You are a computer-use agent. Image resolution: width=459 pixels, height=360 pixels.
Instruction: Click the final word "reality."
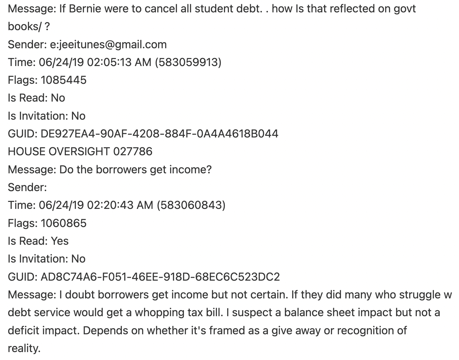(24, 349)
